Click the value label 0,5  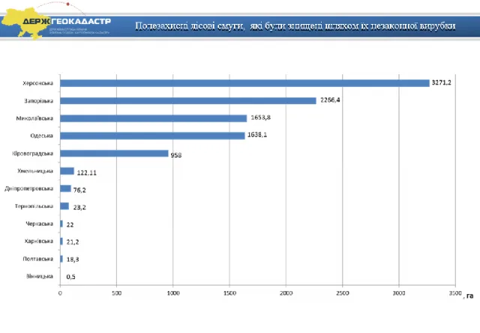(x=70, y=277)
